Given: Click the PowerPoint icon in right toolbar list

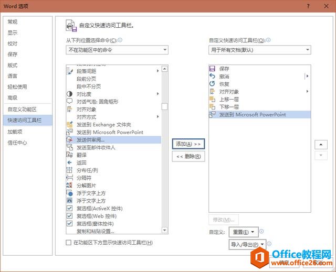Looking at the screenshot, I should click(x=212, y=114).
